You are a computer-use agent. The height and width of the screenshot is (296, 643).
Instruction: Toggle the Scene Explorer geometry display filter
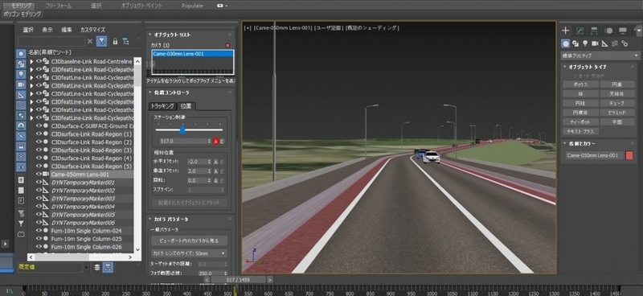(x=21, y=54)
